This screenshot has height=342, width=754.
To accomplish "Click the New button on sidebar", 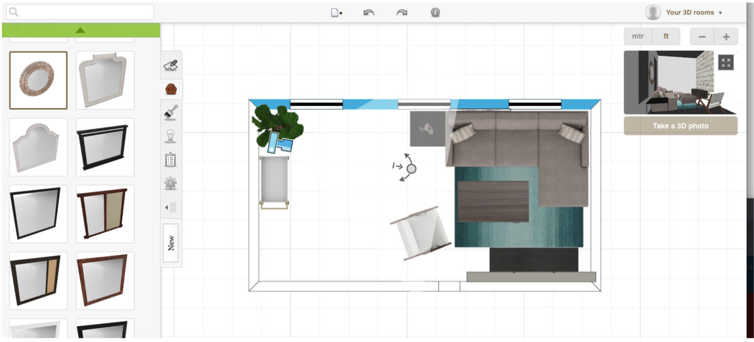I will coord(172,243).
